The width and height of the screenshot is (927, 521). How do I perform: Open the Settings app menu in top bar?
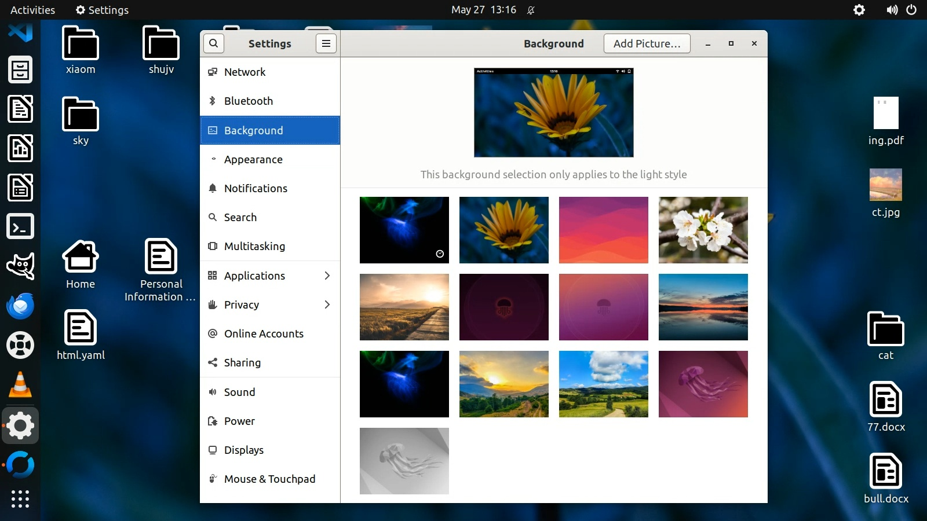pos(102,10)
